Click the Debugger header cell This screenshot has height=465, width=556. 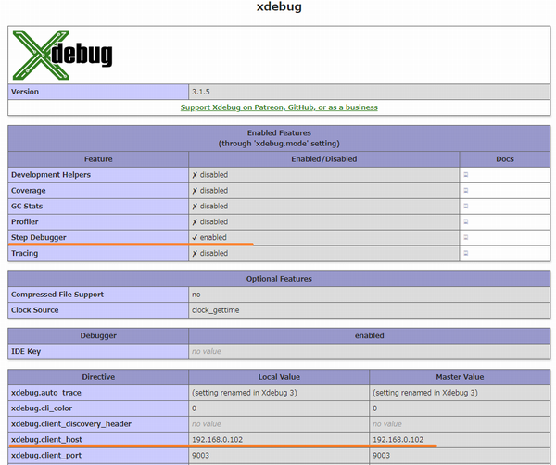98,335
